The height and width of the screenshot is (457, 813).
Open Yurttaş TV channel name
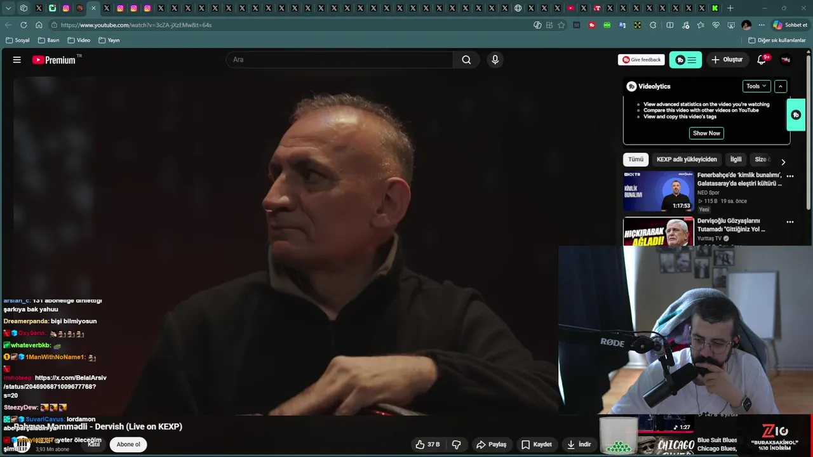tap(709, 239)
